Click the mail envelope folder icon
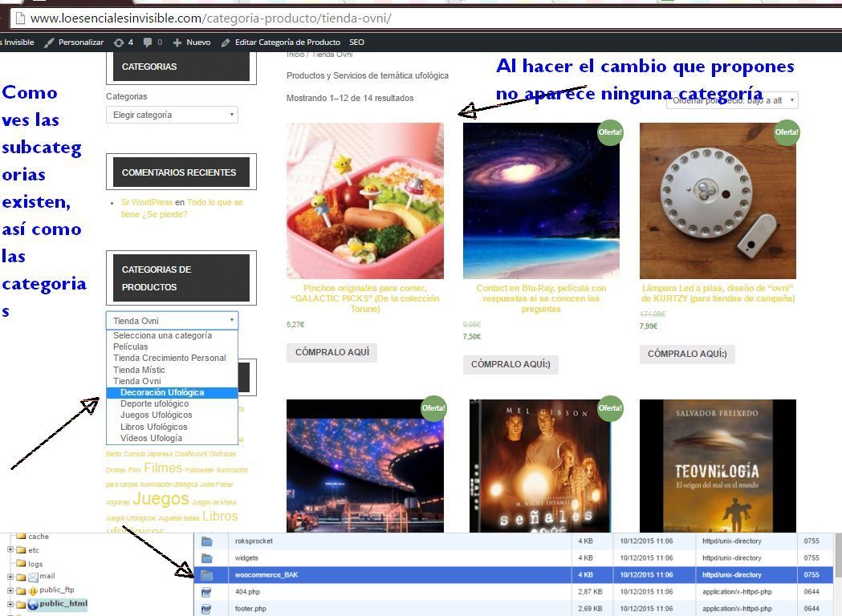Screen dimensions: 842x616 33,577
